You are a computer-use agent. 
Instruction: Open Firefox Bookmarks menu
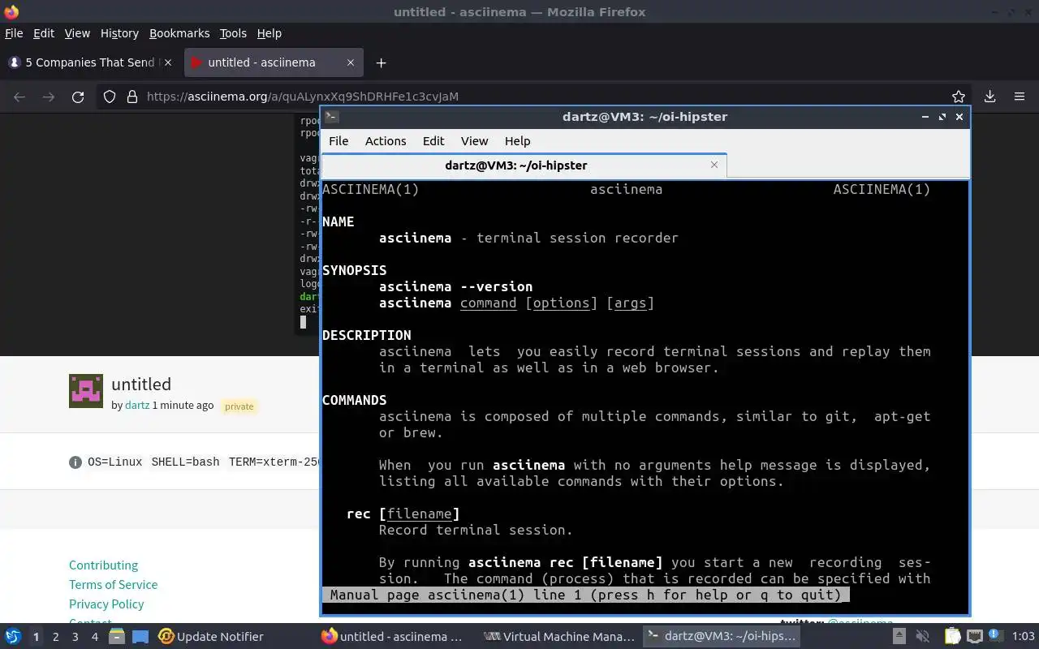point(179,33)
